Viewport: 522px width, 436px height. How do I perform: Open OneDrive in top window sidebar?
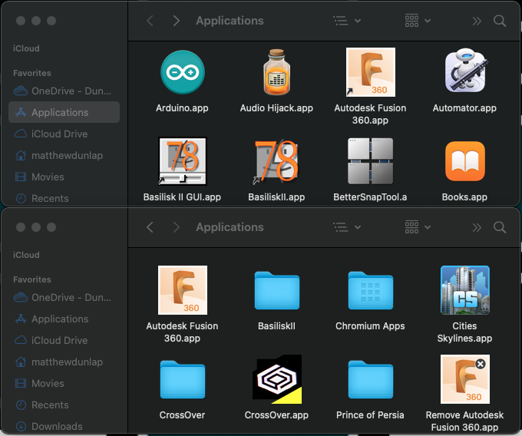(x=64, y=91)
